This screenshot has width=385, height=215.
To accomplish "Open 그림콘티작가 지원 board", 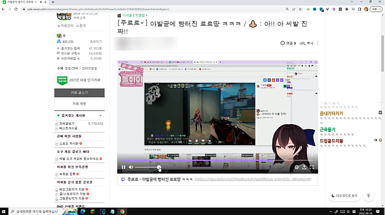I will (72, 198).
